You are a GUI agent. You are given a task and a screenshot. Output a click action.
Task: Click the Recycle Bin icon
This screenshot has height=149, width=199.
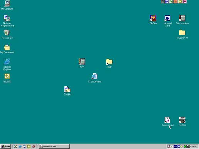[7, 34]
